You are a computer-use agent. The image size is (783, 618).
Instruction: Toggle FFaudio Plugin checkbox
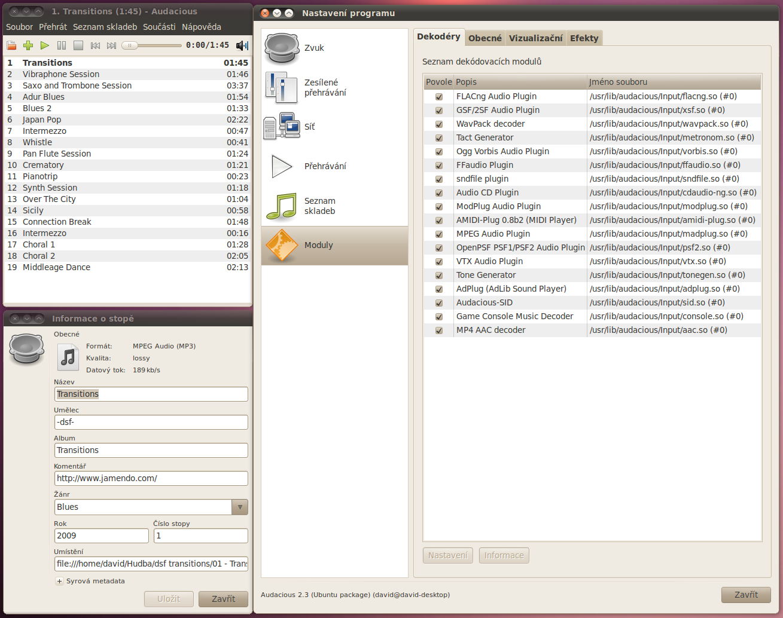click(439, 166)
